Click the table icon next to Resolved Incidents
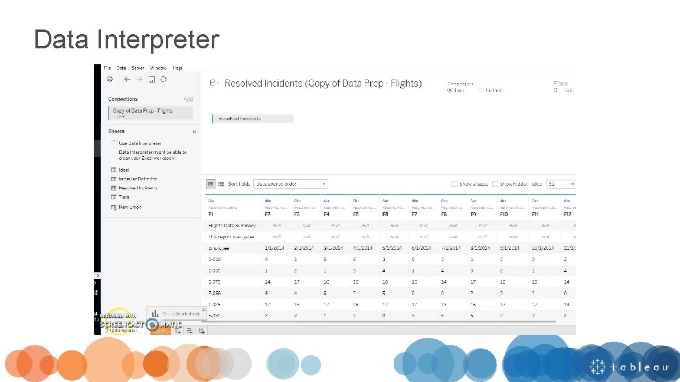The width and height of the screenshot is (680, 382). [113, 188]
